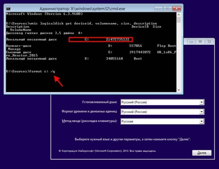The width and height of the screenshot is (219, 169).
Task: Click the cmd scrollbar down arrow
Action: click(179, 90)
